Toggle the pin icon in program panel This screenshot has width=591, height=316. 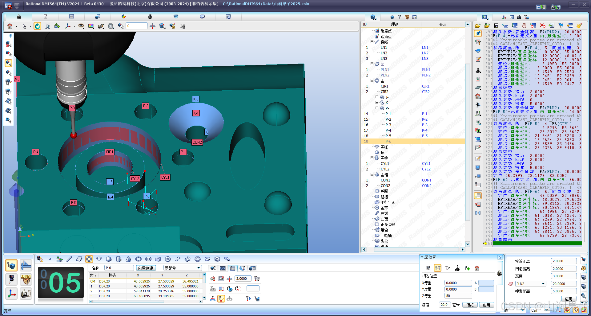click(x=478, y=33)
